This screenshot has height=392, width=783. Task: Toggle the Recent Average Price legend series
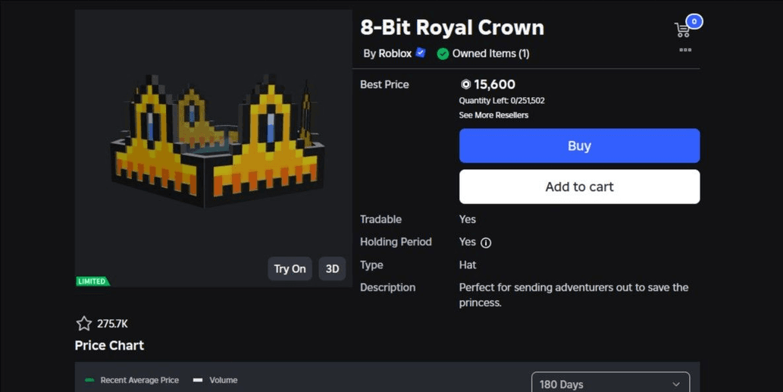coord(132,380)
